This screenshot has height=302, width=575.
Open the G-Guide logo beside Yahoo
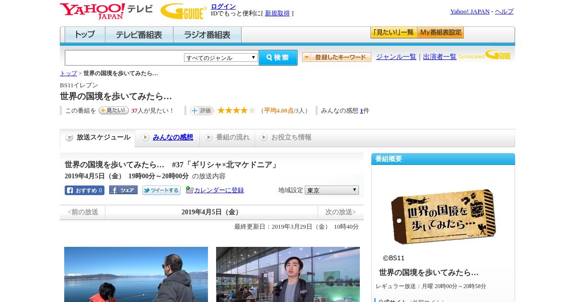pos(184,11)
